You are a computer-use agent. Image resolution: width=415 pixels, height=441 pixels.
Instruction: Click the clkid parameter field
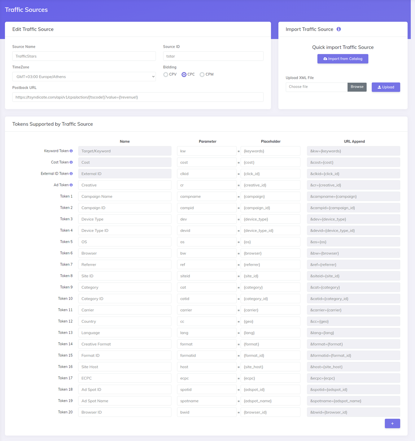207,174
